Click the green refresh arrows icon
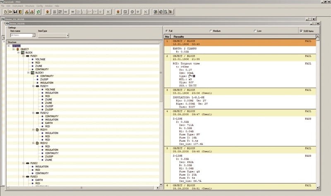 [x=38, y=12]
